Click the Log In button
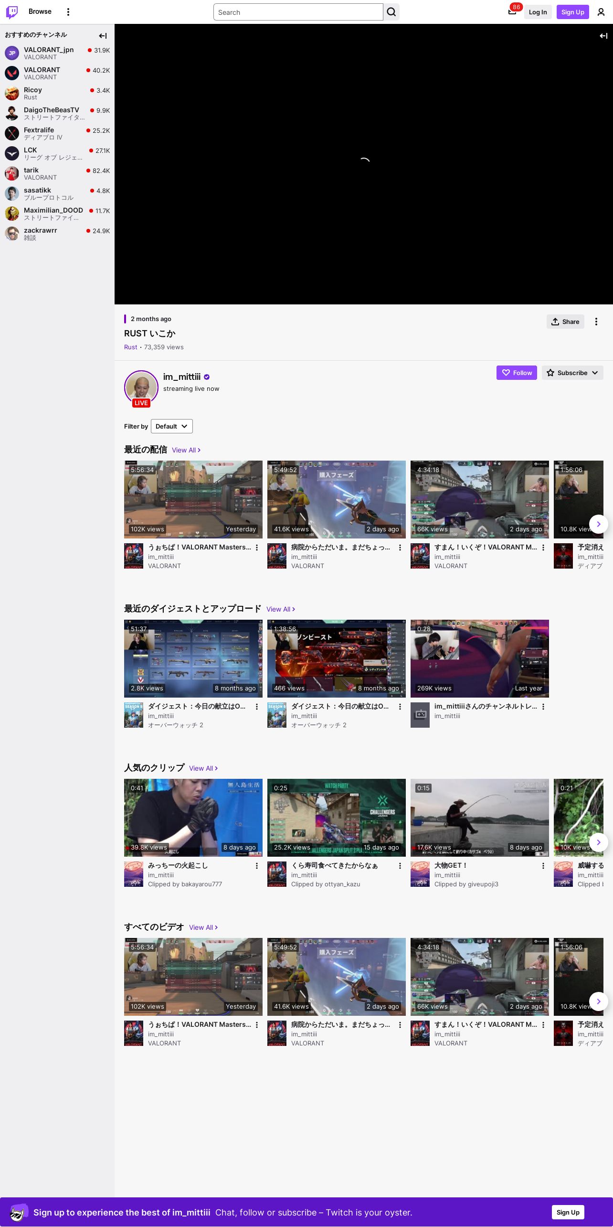 click(538, 12)
